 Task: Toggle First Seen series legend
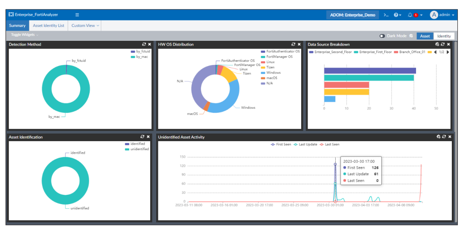[281, 145]
